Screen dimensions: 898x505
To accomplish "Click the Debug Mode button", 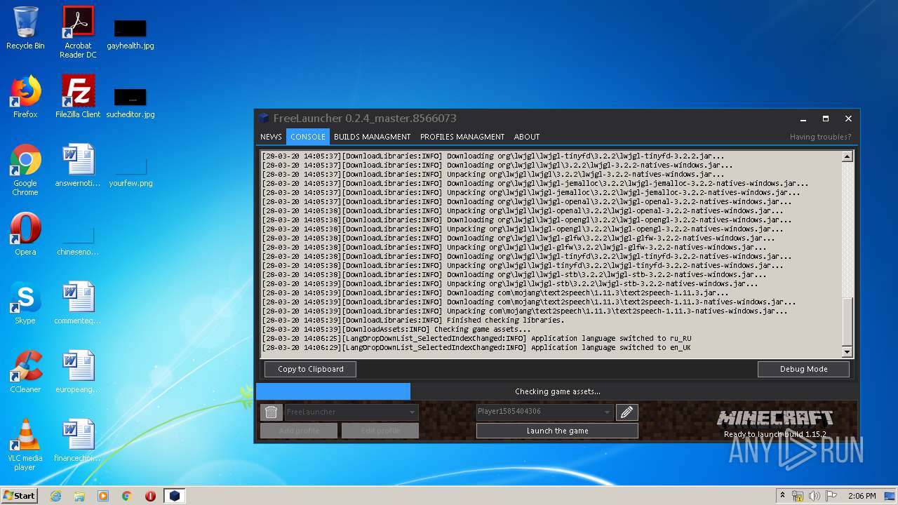I will click(x=803, y=369).
